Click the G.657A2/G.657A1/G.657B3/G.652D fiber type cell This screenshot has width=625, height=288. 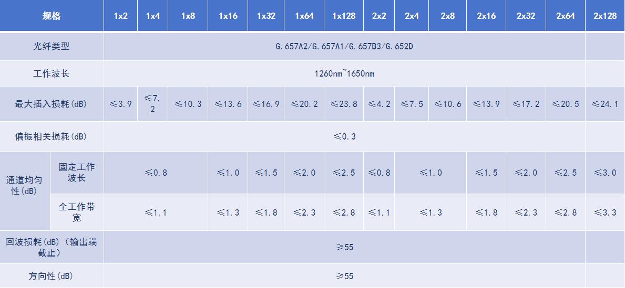(x=344, y=46)
